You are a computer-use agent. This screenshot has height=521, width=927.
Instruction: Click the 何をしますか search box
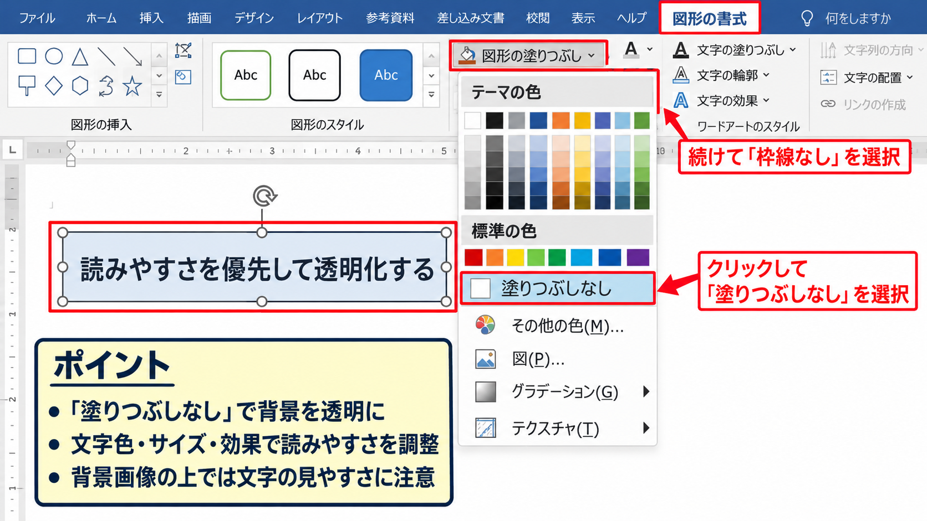[x=857, y=18]
